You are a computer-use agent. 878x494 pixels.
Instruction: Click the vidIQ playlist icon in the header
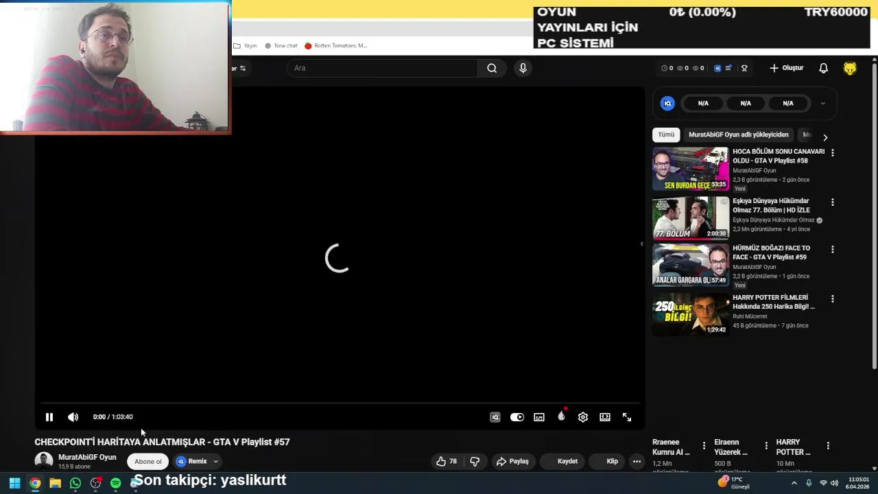[x=728, y=68]
